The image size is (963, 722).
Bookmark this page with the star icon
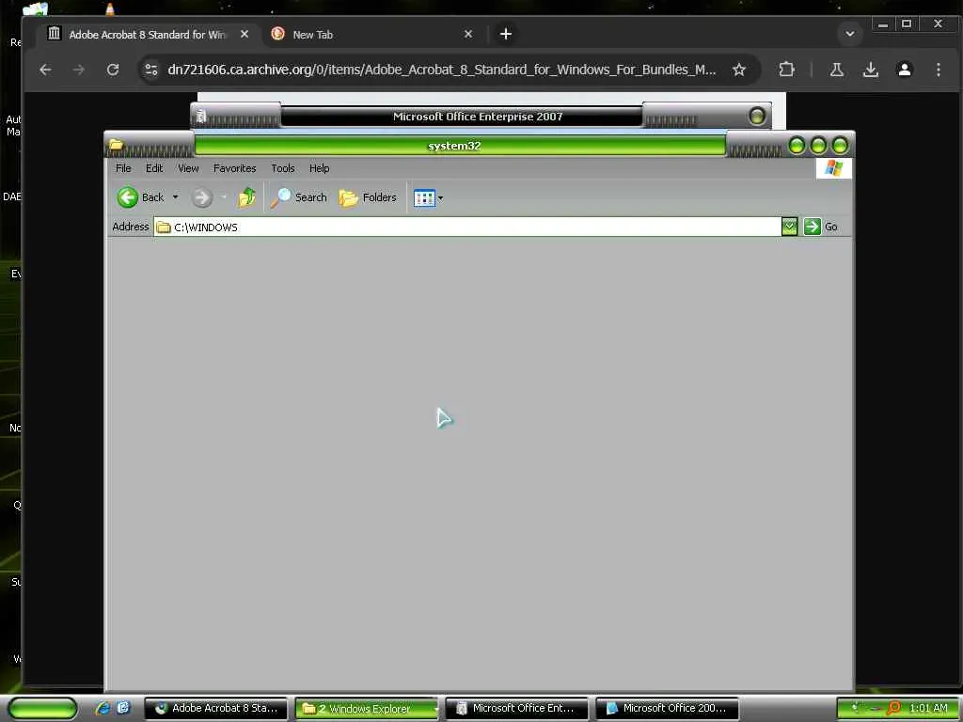pos(739,70)
